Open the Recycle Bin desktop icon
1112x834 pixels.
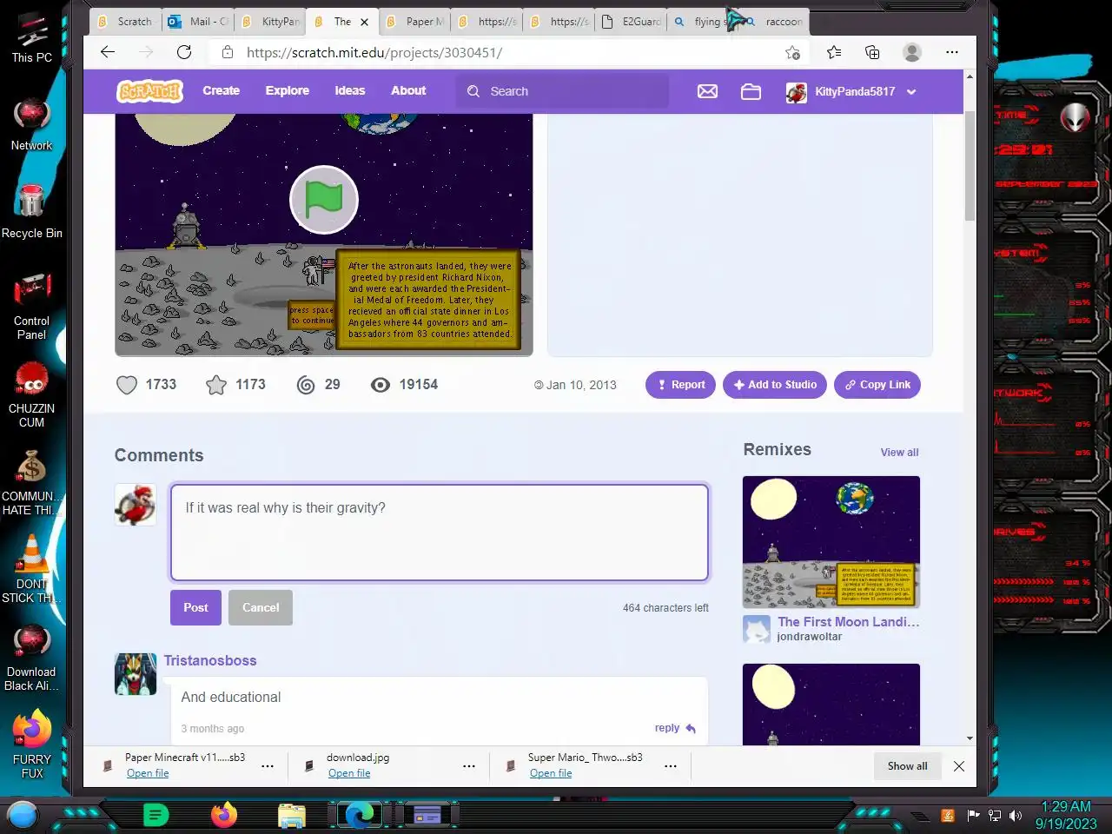pyautogui.click(x=31, y=211)
